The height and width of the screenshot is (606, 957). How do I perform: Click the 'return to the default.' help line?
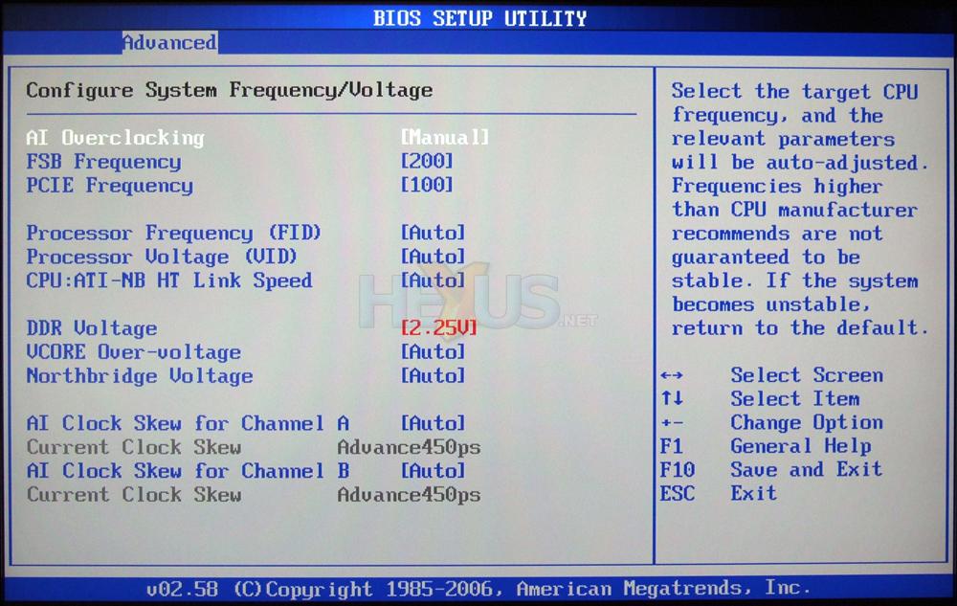coord(800,328)
